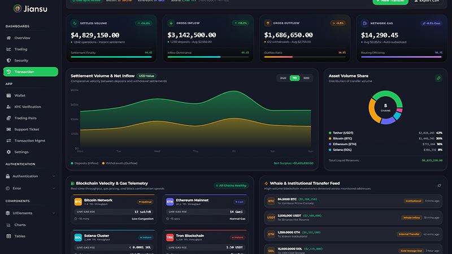452x254 pixels.
Task: Expand the UIElements submenu chevron
Action: (x=54, y=213)
